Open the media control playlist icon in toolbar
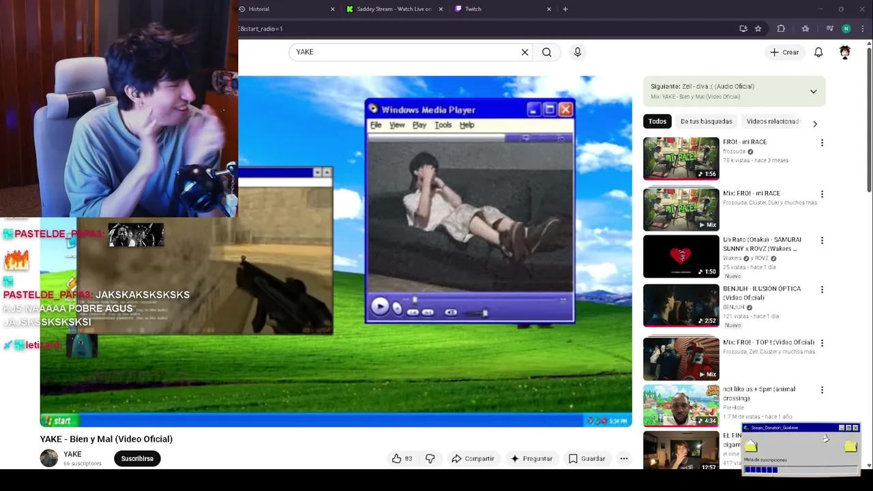This screenshot has height=491, width=873. click(830, 29)
